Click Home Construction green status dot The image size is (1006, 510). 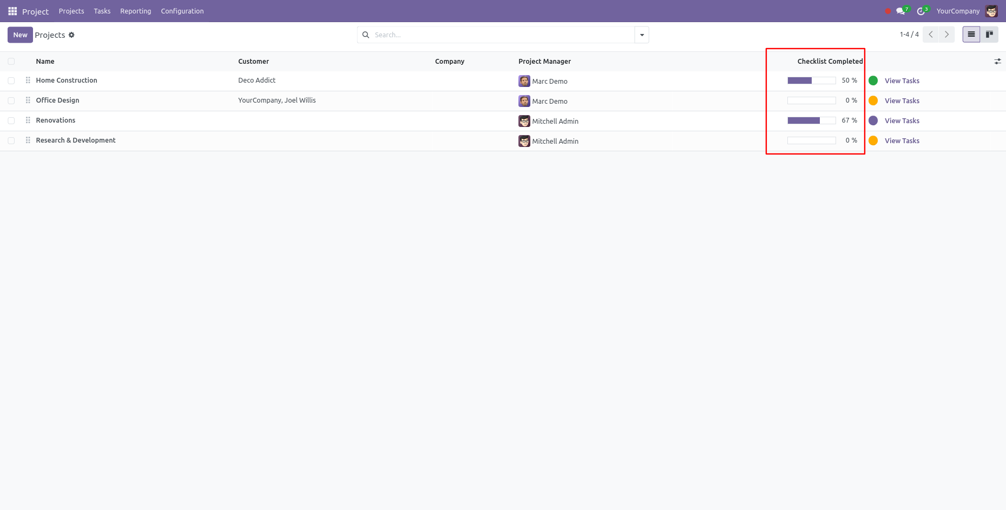tap(873, 80)
